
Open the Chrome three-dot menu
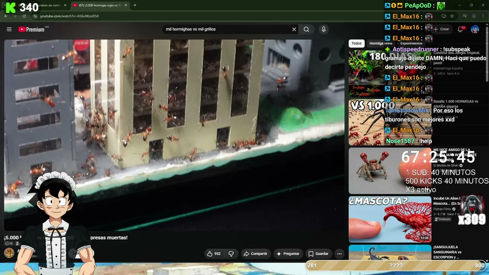click(483, 16)
